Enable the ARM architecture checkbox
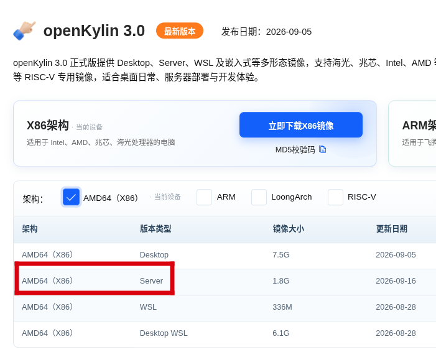 (205, 197)
